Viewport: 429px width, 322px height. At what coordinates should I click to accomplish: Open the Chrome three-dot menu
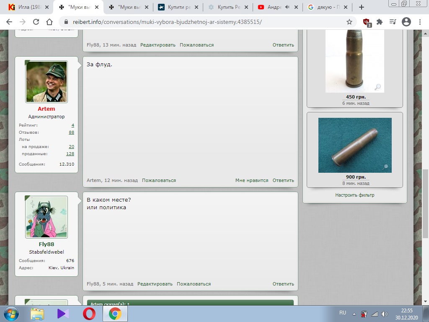point(420,22)
